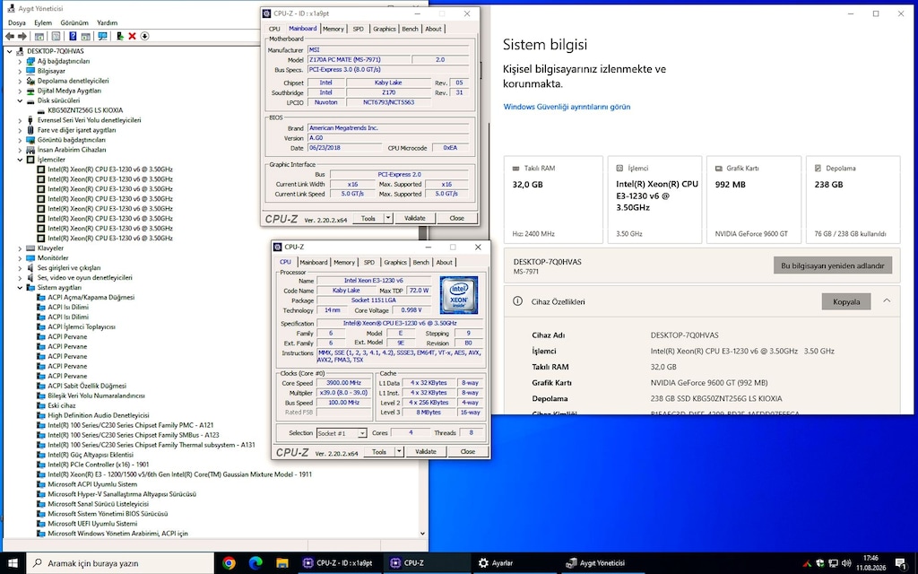
Task: Open the Socket #1 selection dropdown in CPU-Z
Action: (362, 433)
